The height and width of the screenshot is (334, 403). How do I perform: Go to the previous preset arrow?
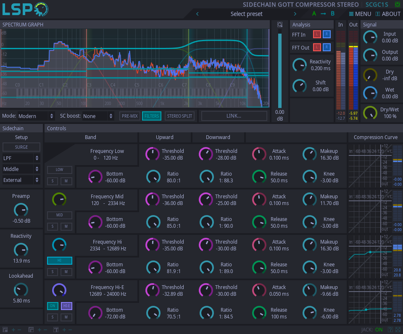[198, 14]
